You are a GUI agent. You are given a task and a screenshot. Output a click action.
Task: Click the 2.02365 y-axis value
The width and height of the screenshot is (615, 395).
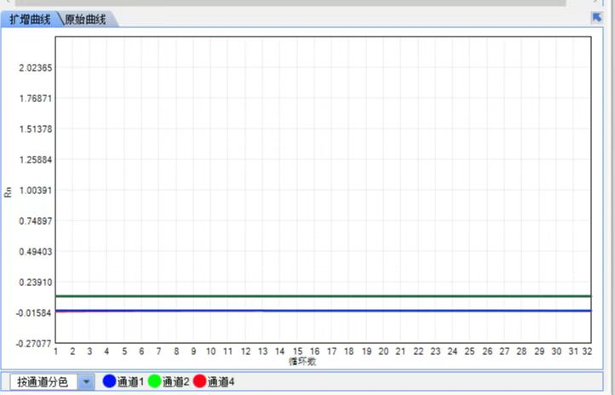coord(35,68)
